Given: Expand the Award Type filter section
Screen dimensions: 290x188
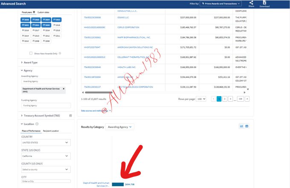Looking at the screenshot, I should coord(30,63).
